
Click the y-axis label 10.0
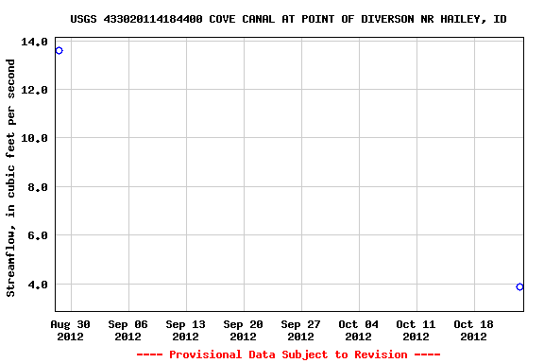point(34,138)
